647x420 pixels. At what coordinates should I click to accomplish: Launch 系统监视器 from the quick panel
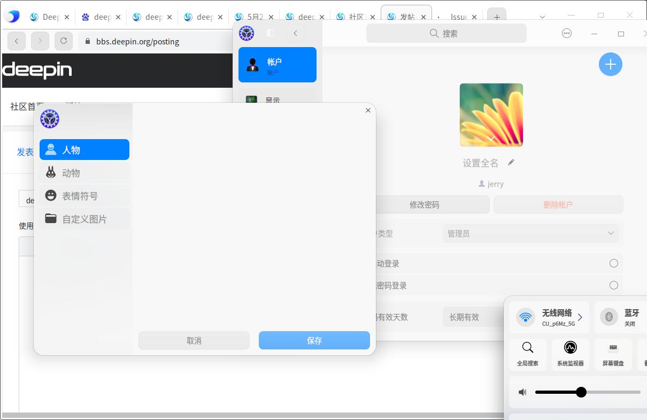(570, 353)
